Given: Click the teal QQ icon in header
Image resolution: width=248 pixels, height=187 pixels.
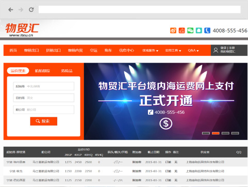Looking at the screenshot, I should [199, 30].
